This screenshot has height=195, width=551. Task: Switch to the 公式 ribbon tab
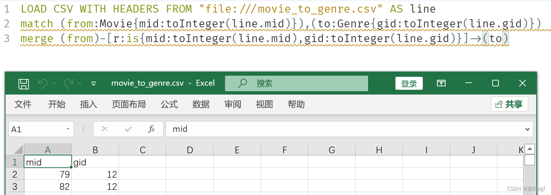(x=169, y=105)
